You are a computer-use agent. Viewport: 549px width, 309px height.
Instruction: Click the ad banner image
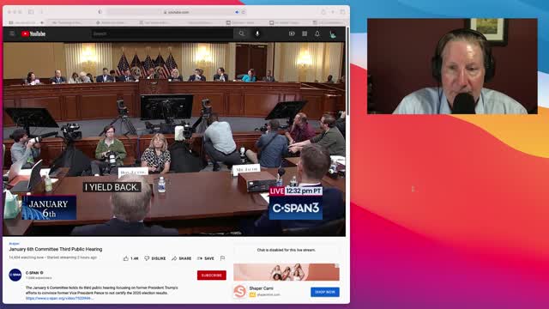(x=287, y=272)
